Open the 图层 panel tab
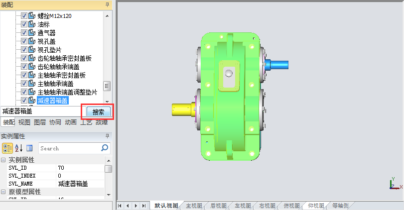 tap(39, 122)
